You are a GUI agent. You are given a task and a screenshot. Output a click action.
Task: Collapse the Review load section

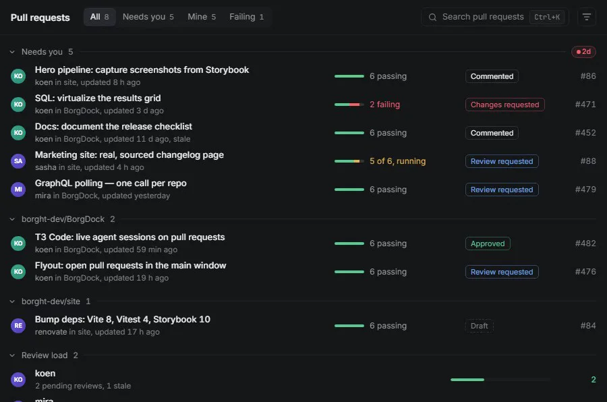12,355
